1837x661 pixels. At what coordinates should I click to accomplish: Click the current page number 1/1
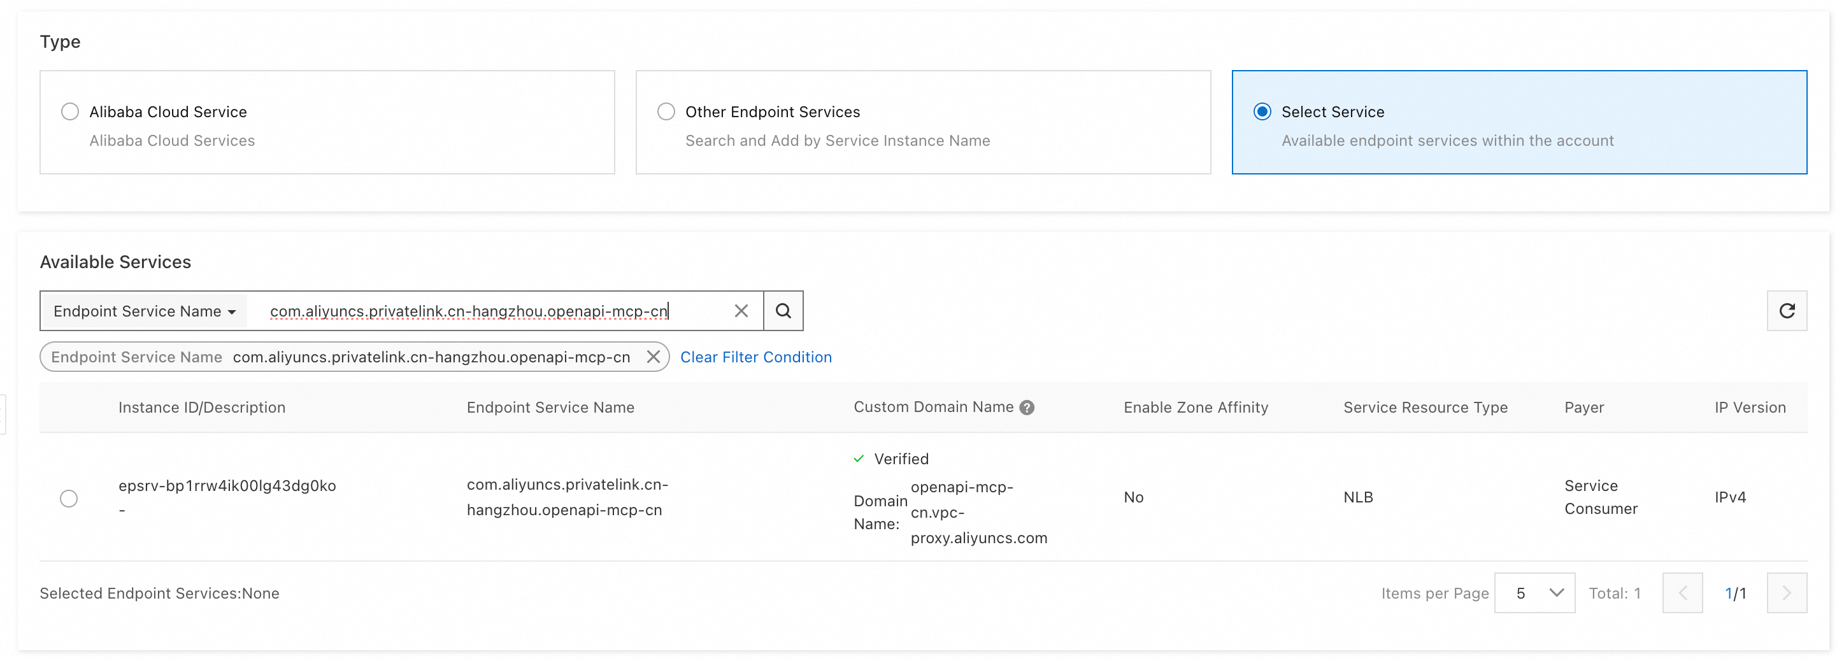1735,593
